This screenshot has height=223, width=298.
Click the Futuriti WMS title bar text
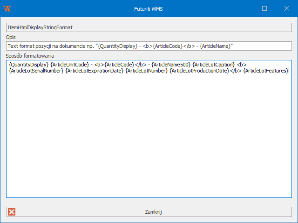coord(149,8)
